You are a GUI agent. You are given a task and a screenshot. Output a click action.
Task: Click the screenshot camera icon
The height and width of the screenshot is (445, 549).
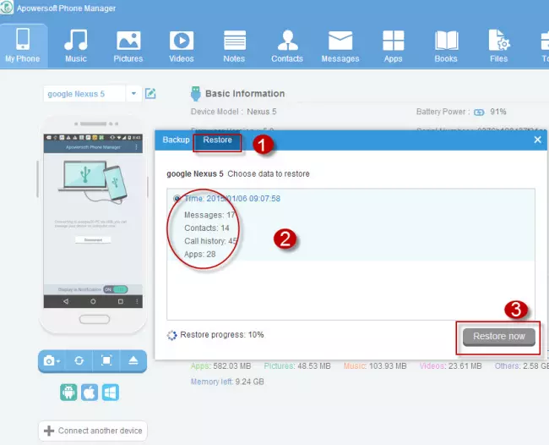(x=52, y=360)
